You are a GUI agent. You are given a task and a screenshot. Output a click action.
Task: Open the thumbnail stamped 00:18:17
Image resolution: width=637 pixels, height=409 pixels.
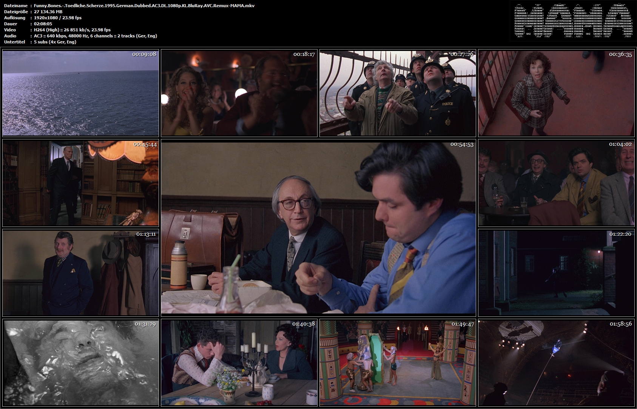click(239, 93)
